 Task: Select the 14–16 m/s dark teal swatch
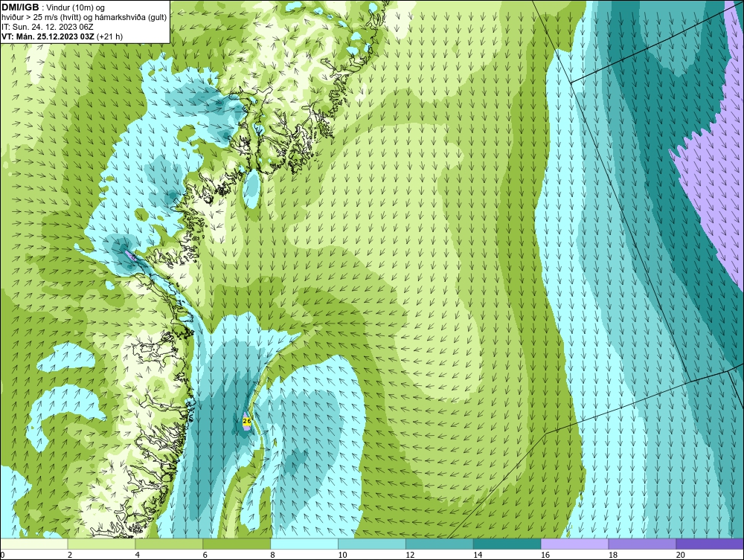click(x=507, y=544)
